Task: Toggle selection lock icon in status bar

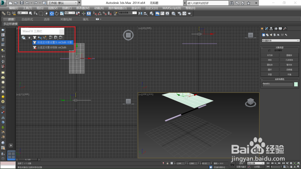Action: pyautogui.click(x=167, y=163)
